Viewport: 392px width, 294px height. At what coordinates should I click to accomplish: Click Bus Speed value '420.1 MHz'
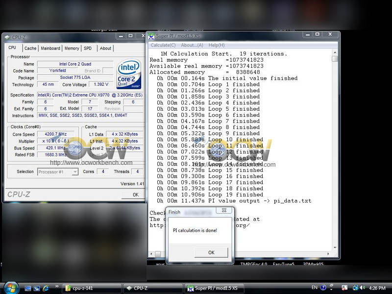[55, 148]
